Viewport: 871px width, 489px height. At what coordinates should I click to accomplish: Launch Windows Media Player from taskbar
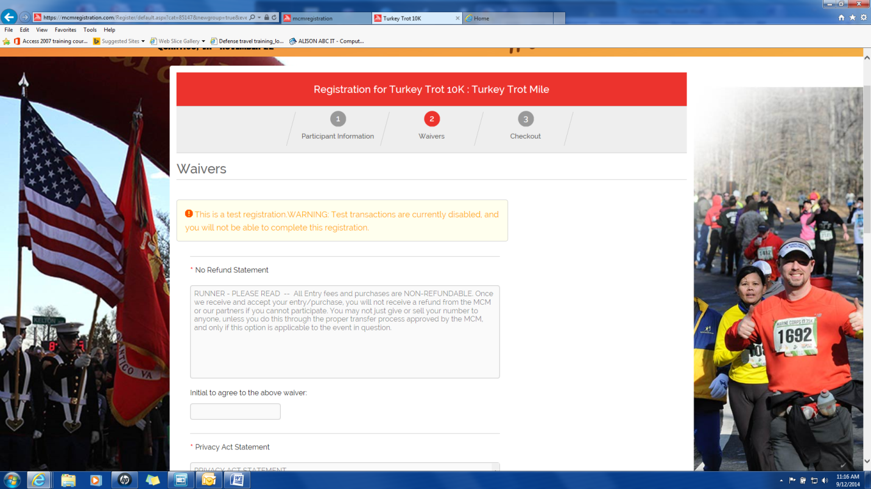[96, 480]
